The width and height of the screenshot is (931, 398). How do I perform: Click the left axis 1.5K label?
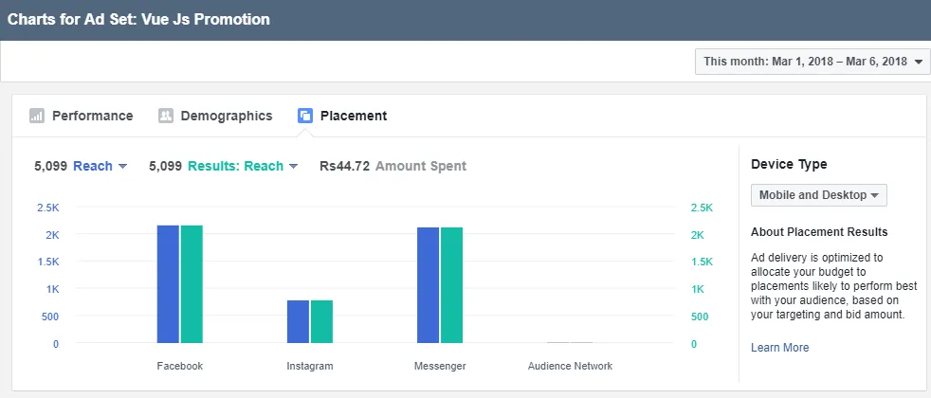[x=47, y=262]
